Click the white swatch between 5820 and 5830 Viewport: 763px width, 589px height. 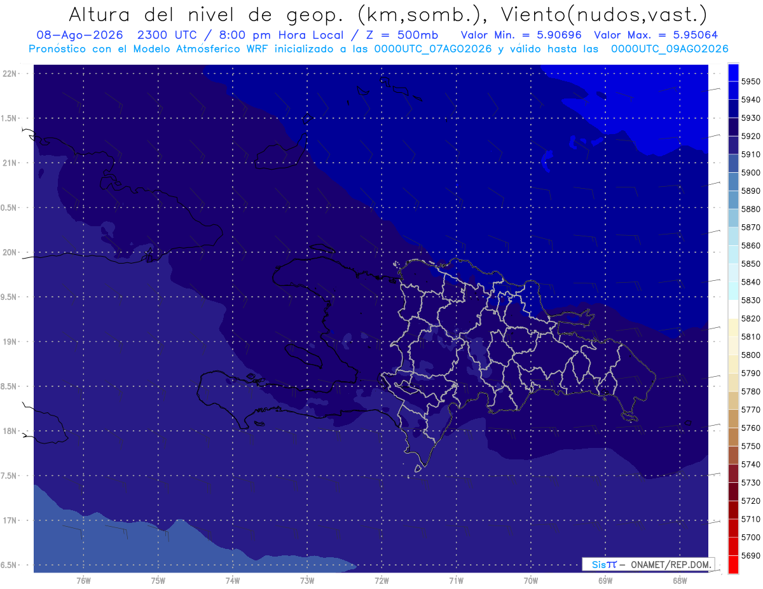point(733,309)
